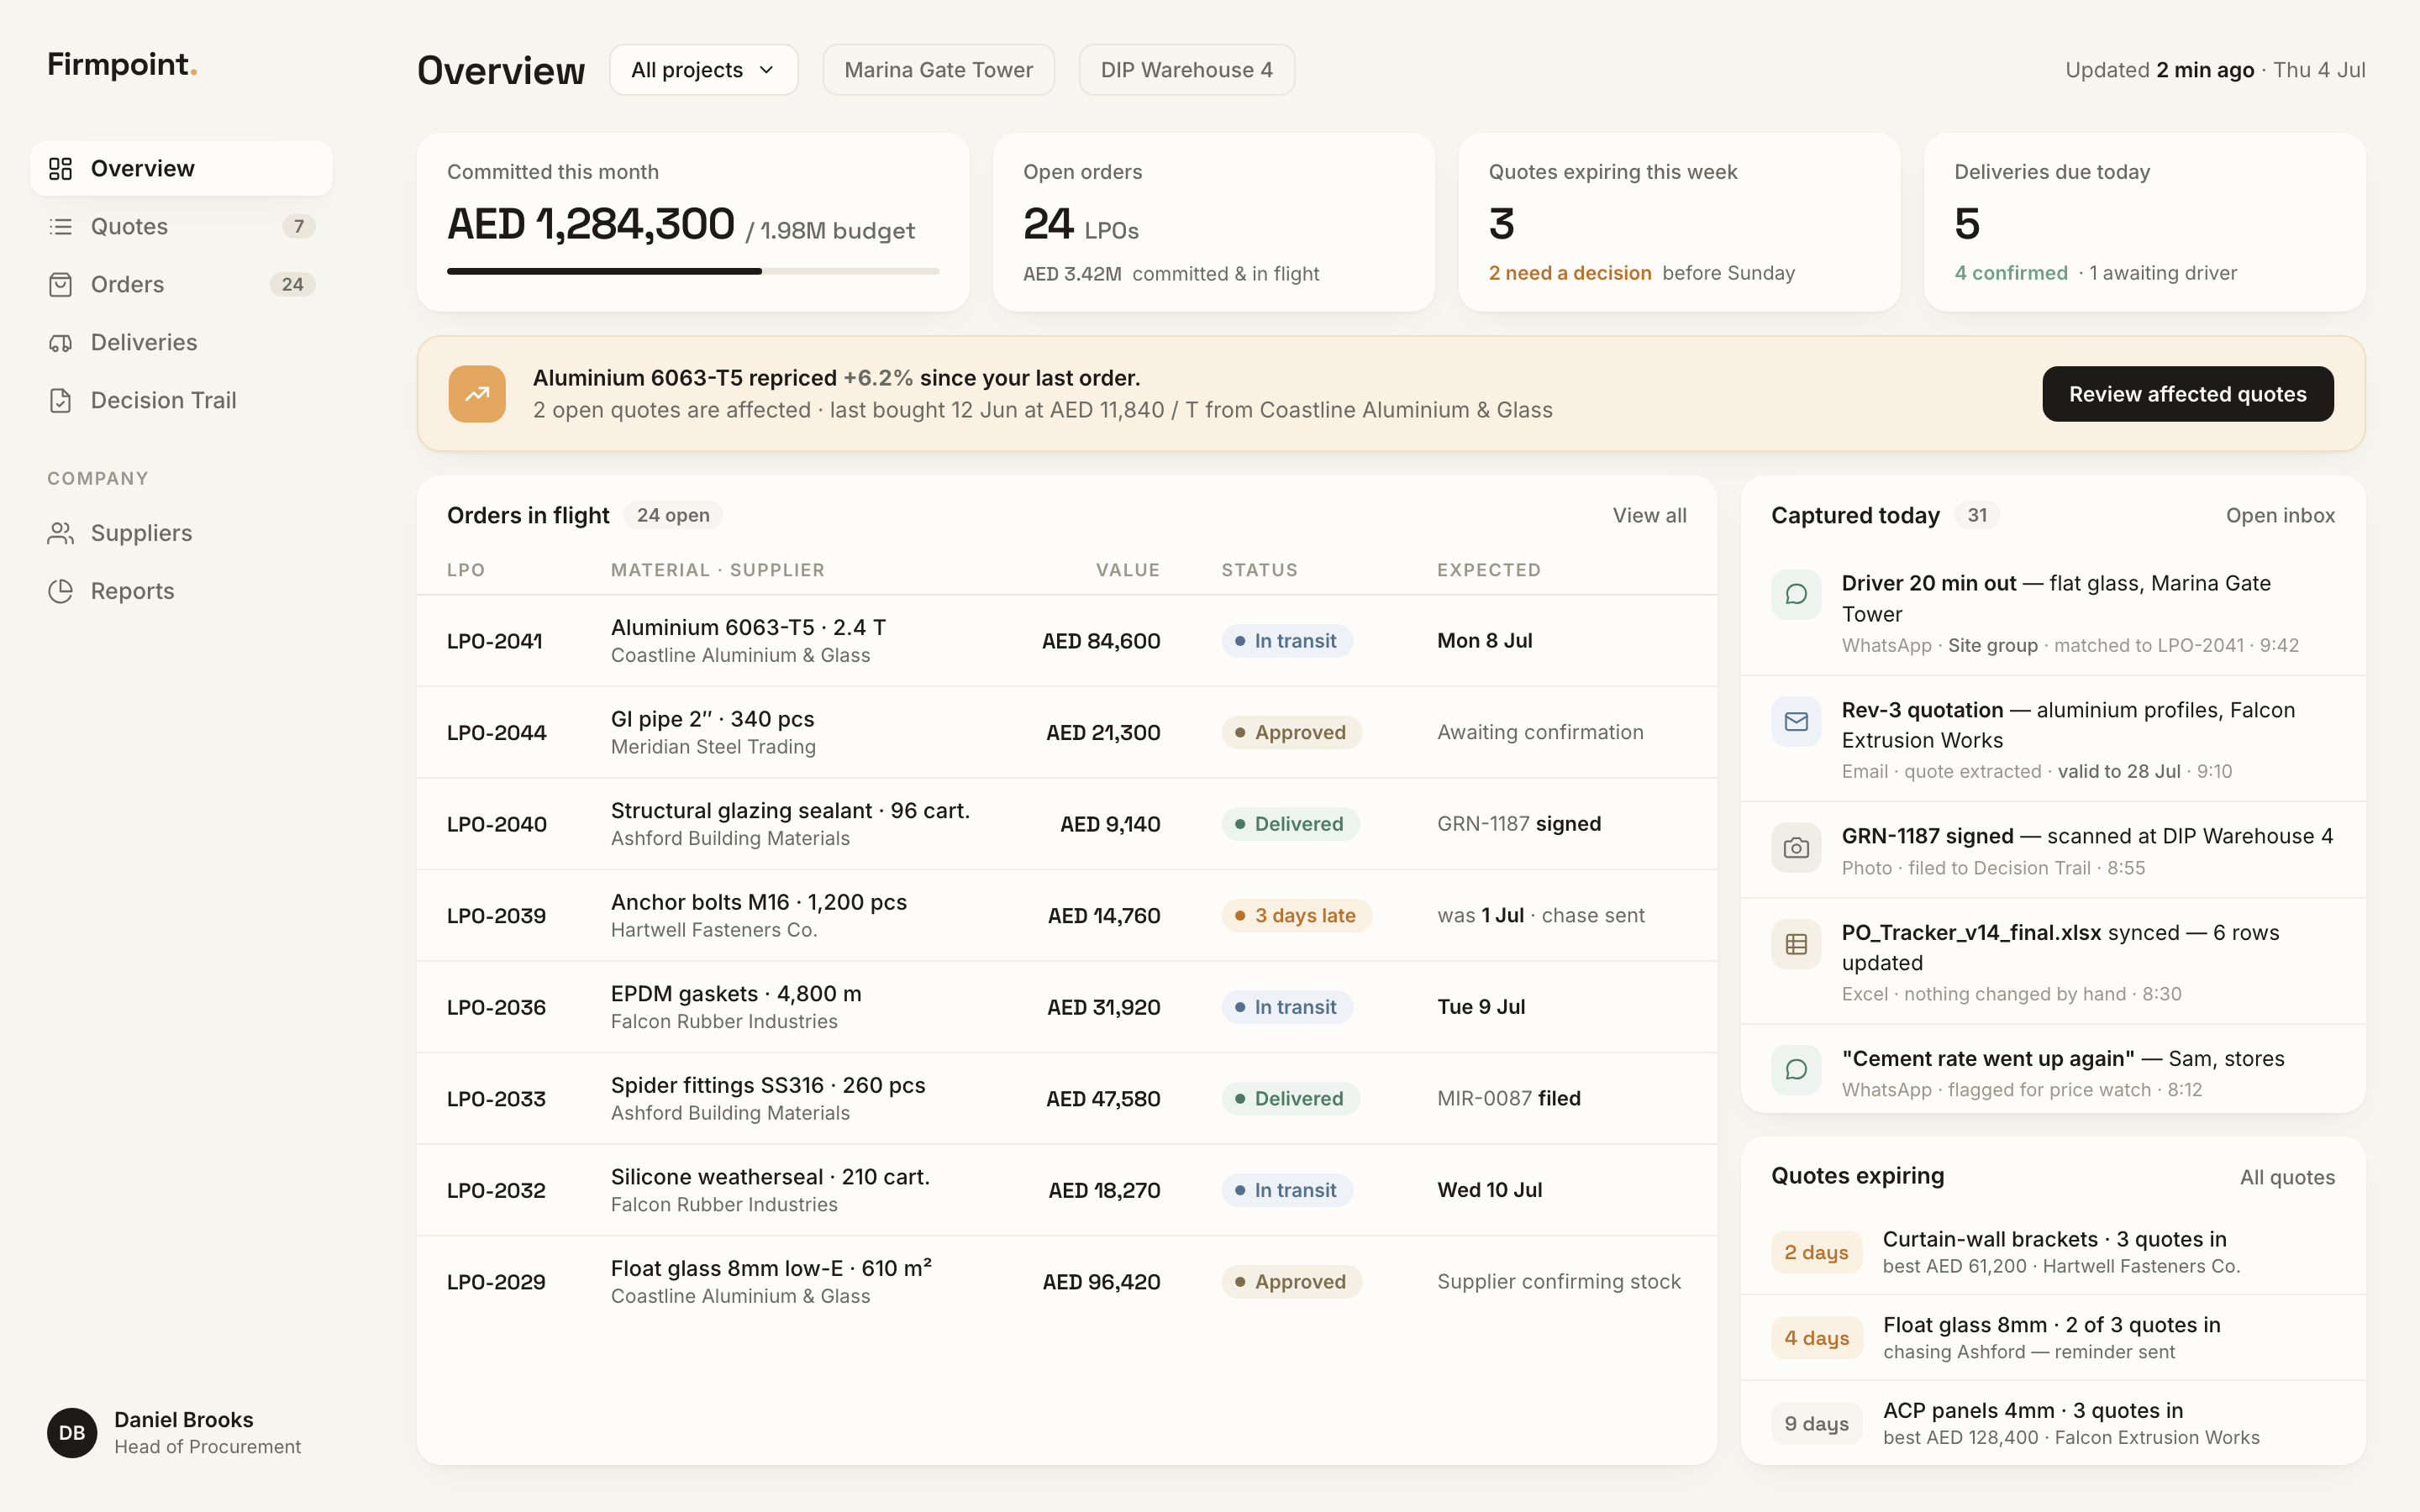Click the chevron arrow in All projects
The width and height of the screenshot is (2420, 1512).
(x=767, y=70)
